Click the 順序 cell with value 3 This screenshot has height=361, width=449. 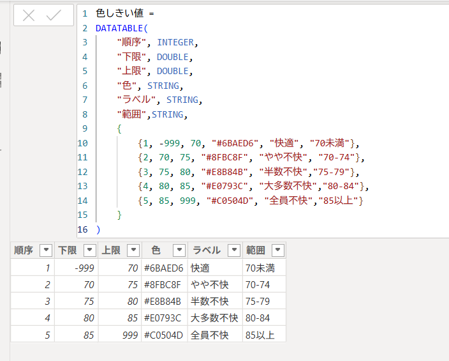click(33, 301)
